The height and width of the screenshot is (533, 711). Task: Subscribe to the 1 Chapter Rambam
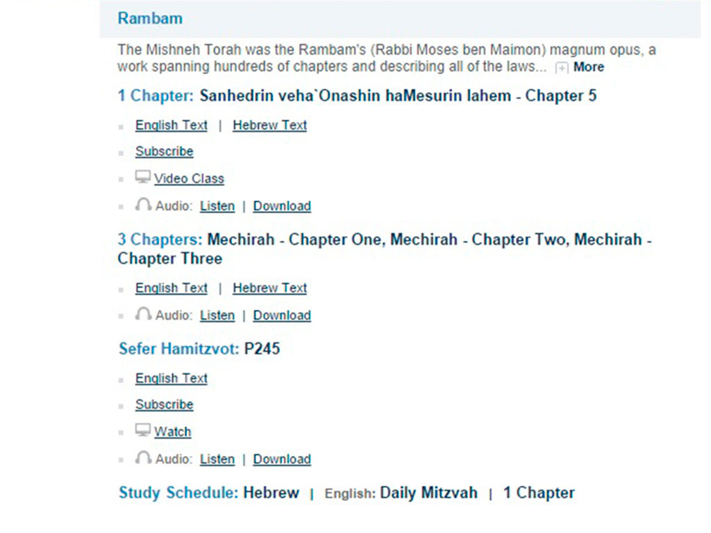pos(164,151)
